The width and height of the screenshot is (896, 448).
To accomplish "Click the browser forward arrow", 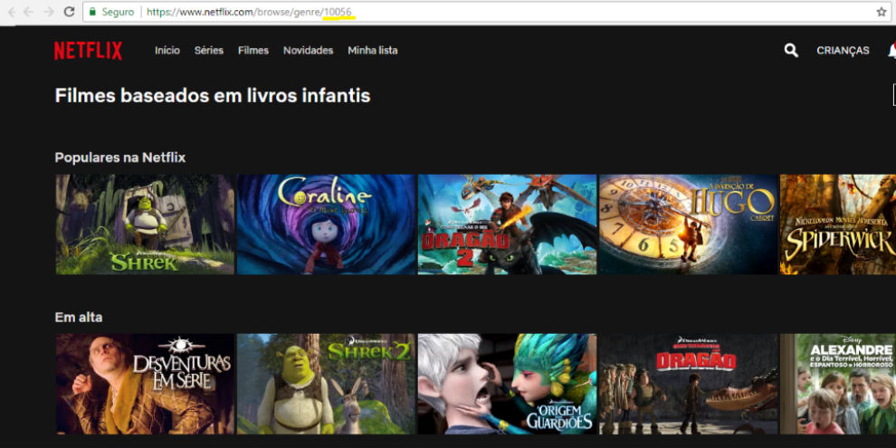I will click(49, 12).
